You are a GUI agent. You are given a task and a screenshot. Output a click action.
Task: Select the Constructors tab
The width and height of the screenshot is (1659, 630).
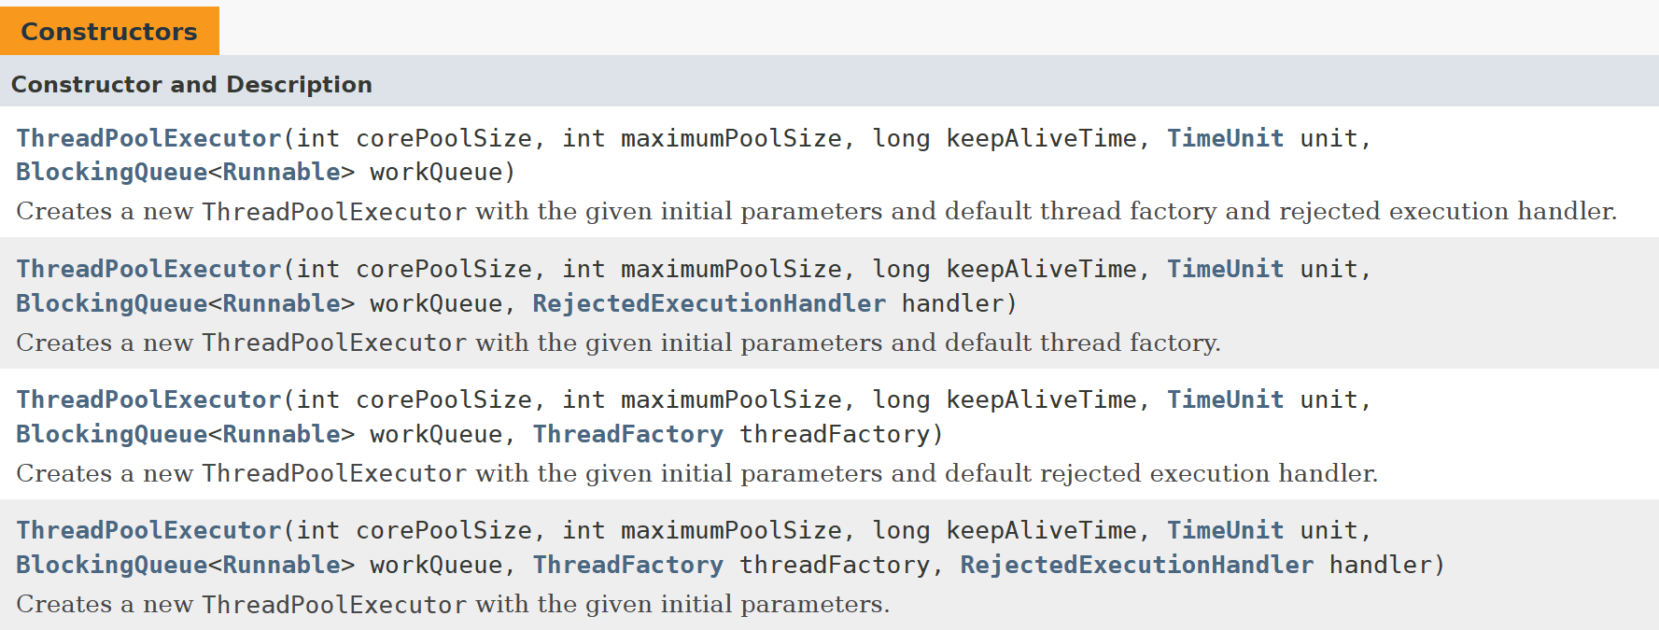[109, 31]
